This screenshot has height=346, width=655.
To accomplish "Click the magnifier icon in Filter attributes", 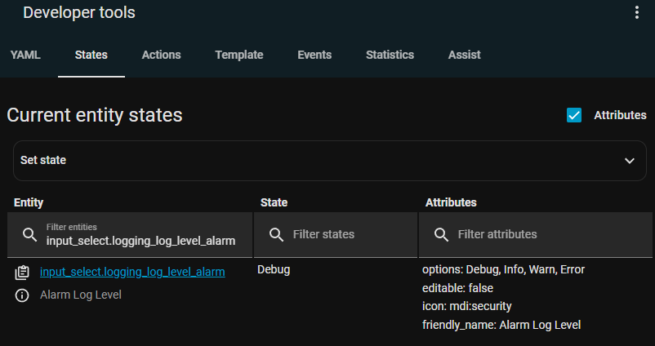I will [x=441, y=235].
